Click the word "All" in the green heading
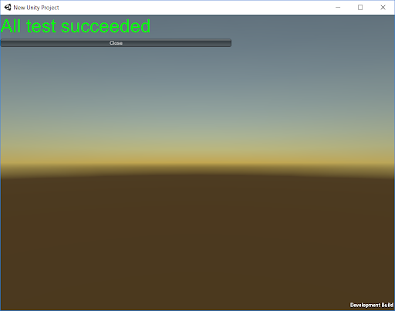 [x=11, y=26]
